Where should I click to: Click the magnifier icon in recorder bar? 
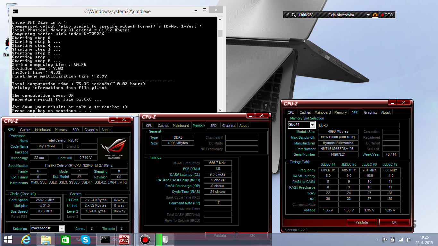294,15
